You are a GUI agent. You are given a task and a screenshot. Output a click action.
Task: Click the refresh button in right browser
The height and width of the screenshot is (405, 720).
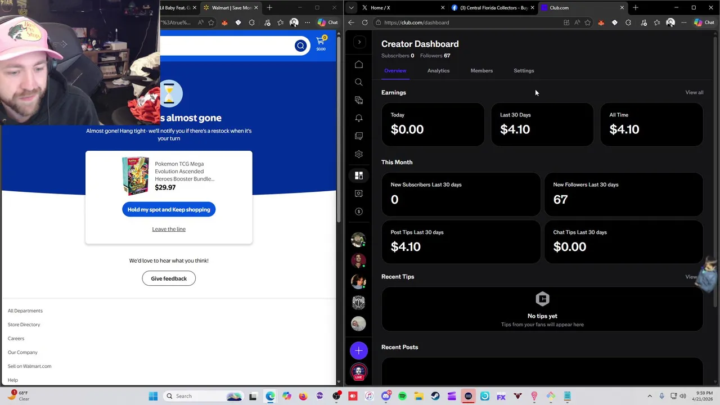tap(364, 22)
